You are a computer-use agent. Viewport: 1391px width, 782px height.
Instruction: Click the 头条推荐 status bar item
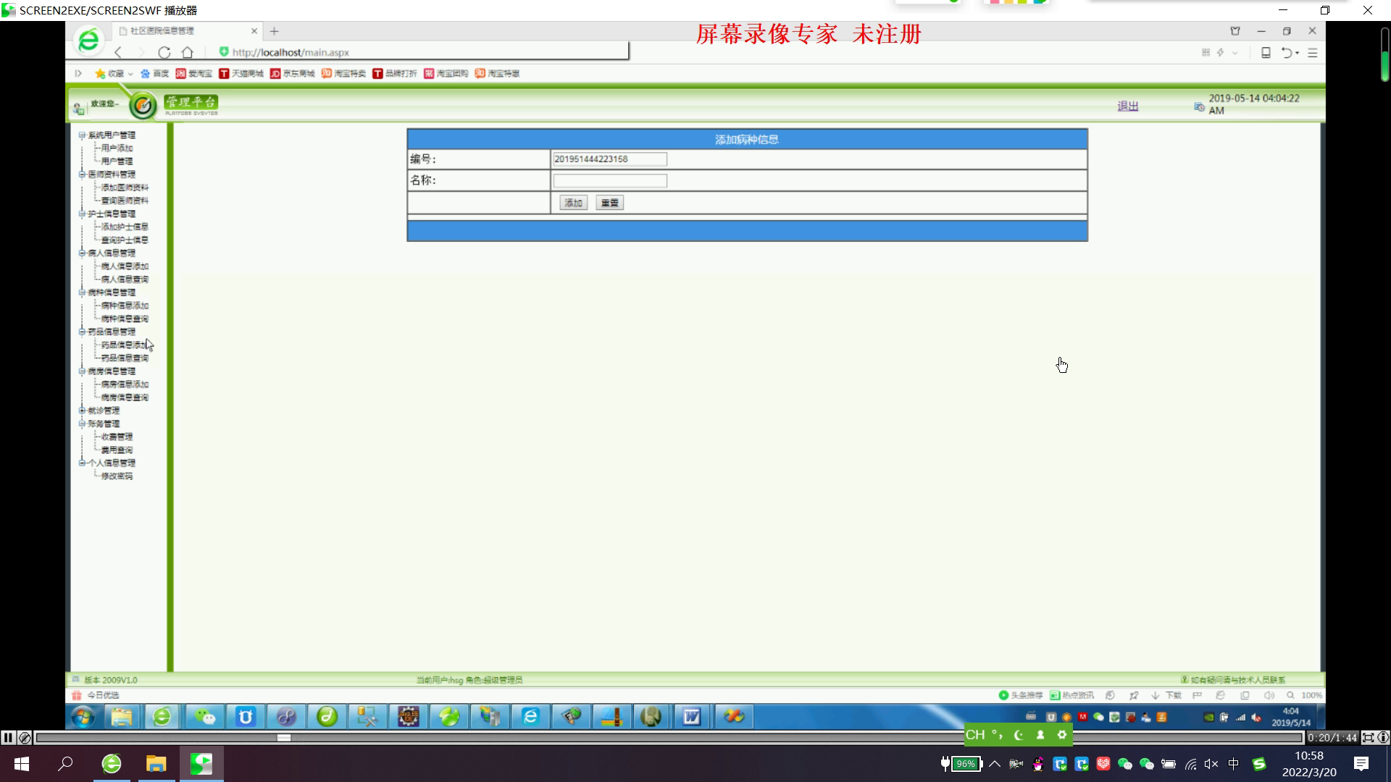coord(1021,695)
